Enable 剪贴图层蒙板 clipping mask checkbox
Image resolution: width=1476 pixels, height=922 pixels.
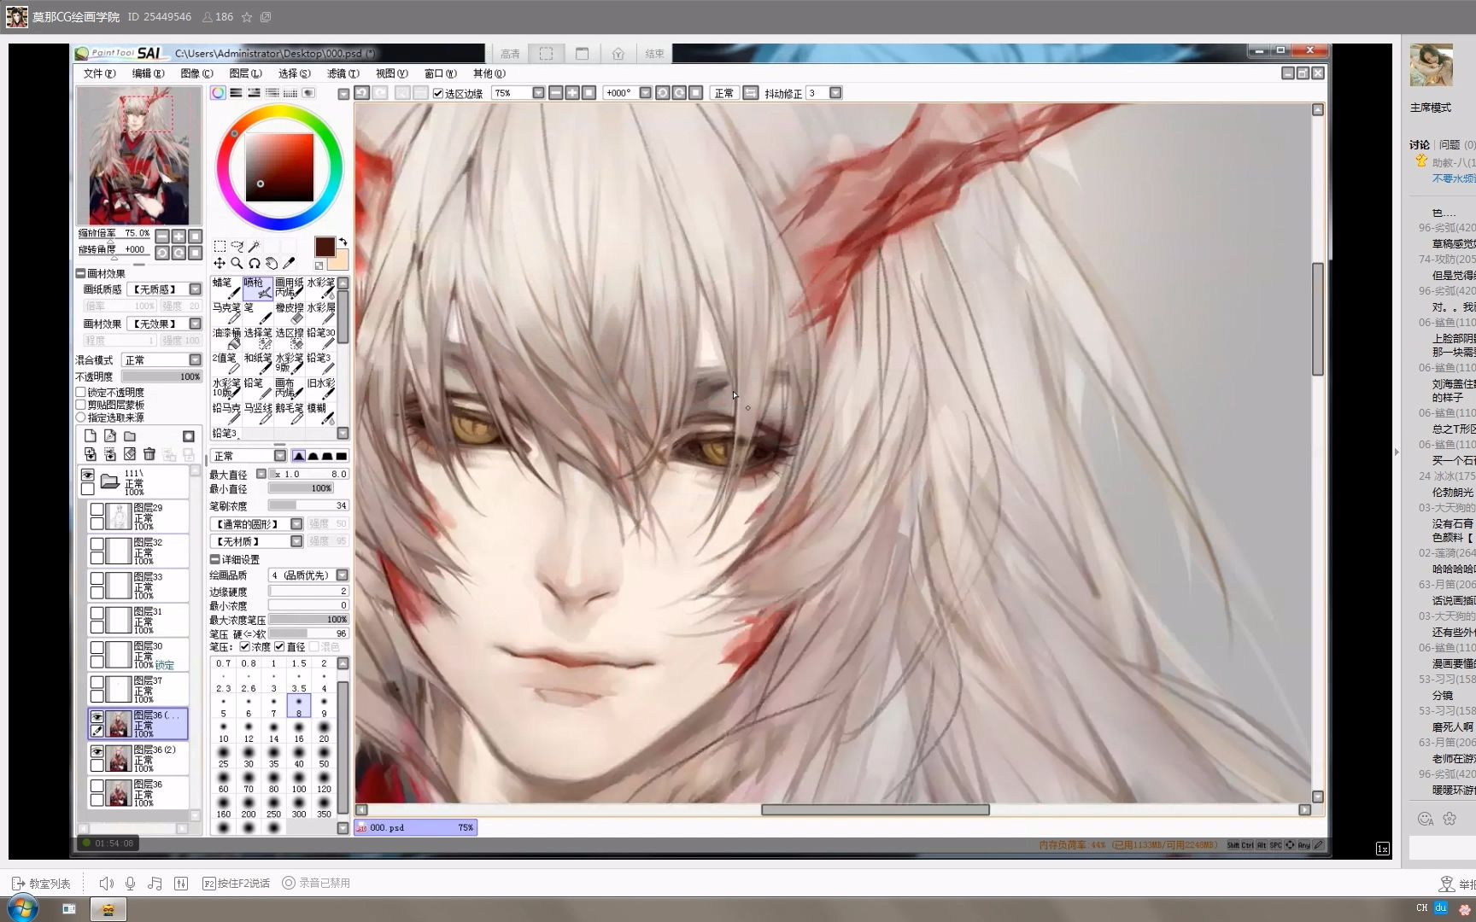click(81, 406)
